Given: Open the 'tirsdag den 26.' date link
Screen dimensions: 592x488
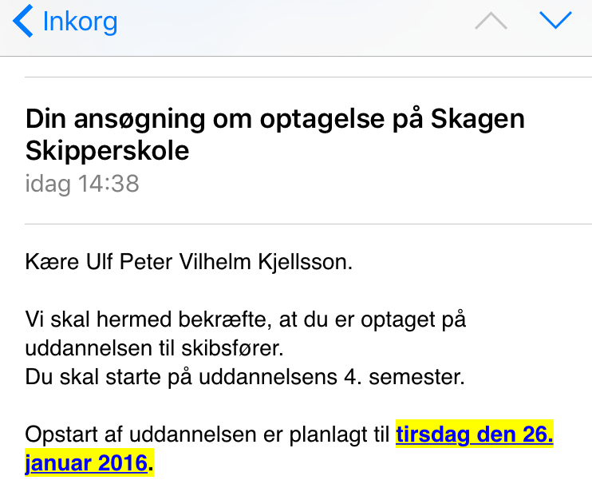Looking at the screenshot, I should pos(475,435).
